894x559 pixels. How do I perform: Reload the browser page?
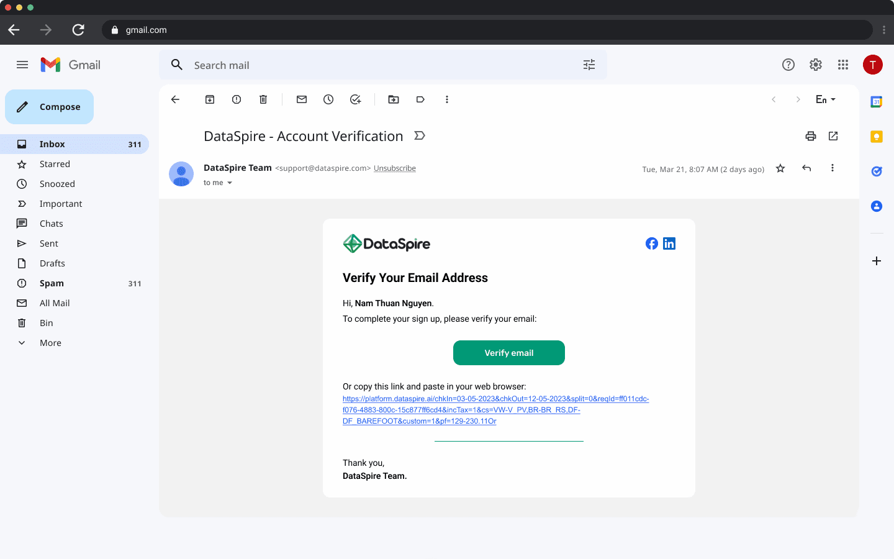(x=78, y=30)
